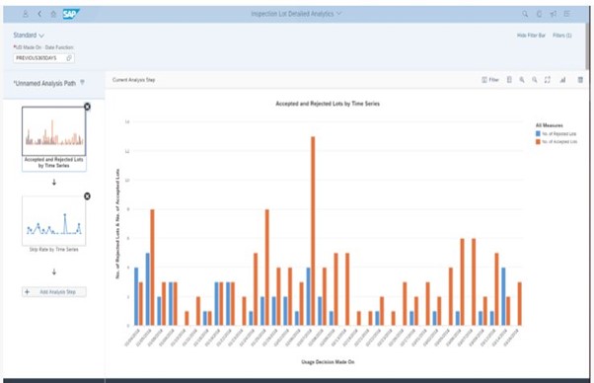Change chart type with the bar chart icon
The image size is (594, 383).
pyautogui.click(x=562, y=80)
